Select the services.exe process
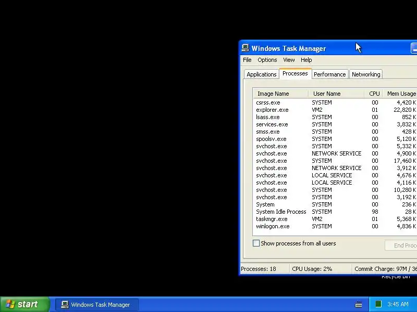The height and width of the screenshot is (312, 417). [x=335, y=124]
